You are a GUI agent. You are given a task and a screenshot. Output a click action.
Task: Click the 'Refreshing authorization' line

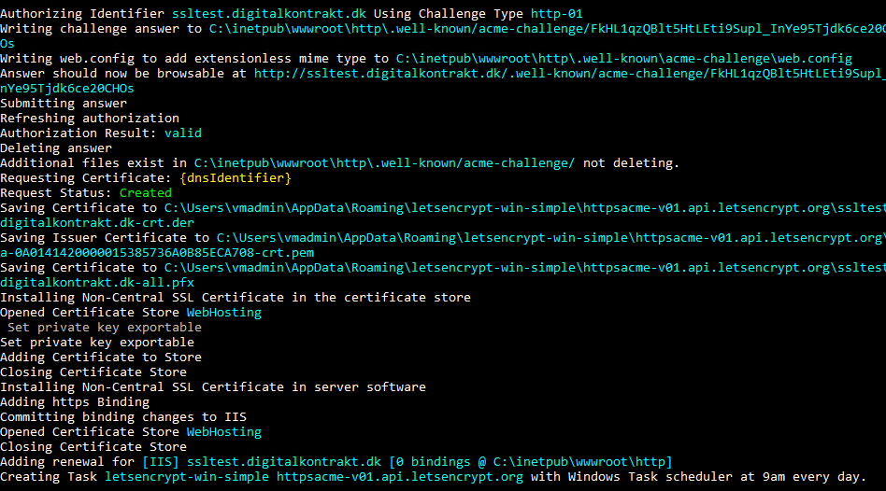pos(90,118)
